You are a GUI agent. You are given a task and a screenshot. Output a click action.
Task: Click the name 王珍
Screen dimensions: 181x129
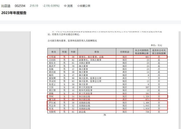(51, 87)
